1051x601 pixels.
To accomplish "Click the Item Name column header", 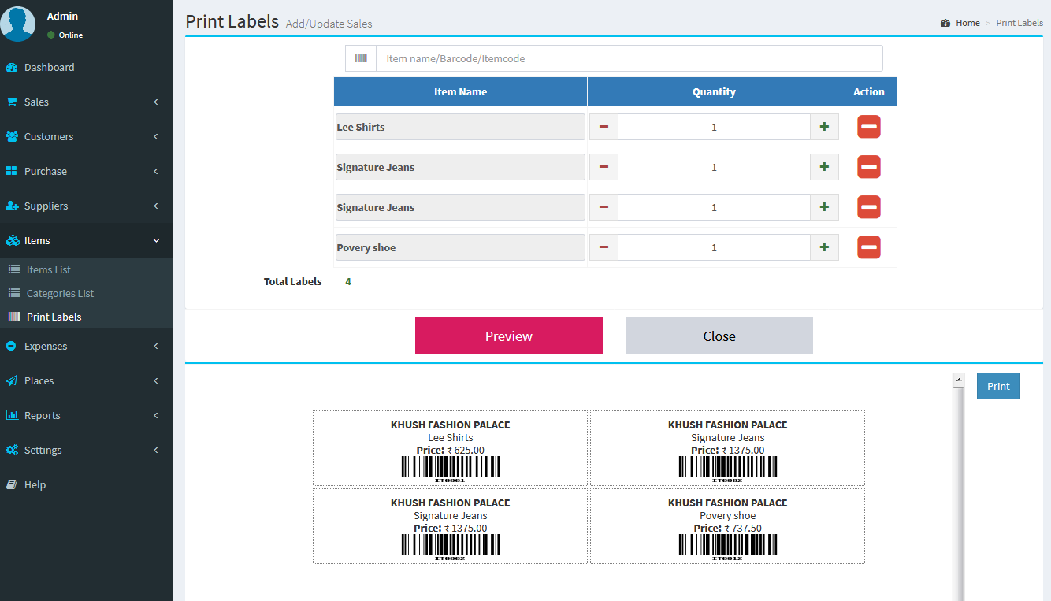I will [460, 91].
